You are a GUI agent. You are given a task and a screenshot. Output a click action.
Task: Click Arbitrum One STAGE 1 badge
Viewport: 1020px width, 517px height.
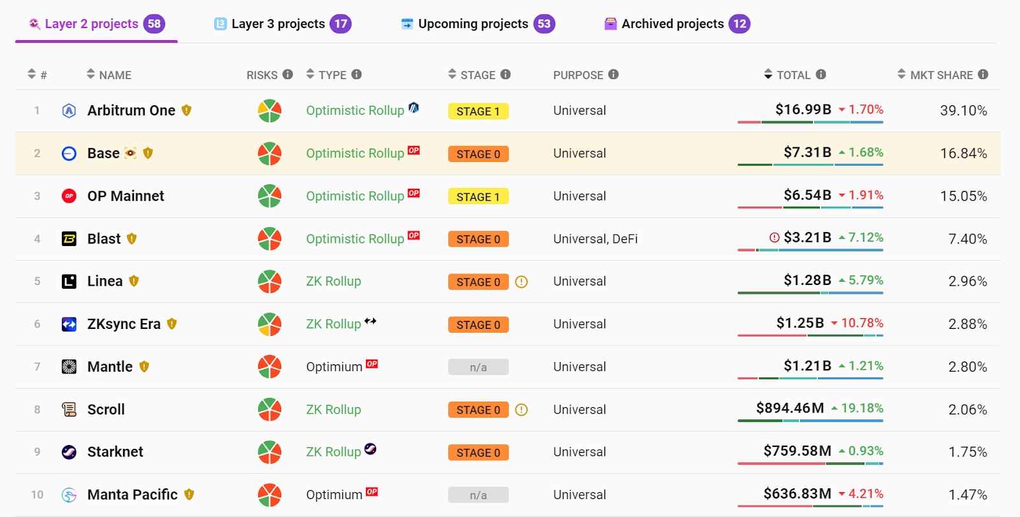tap(478, 111)
